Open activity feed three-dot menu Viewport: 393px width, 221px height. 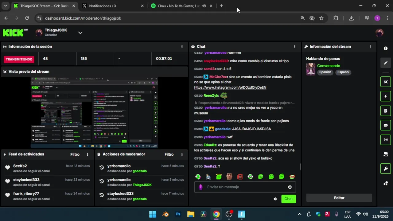[88, 154]
